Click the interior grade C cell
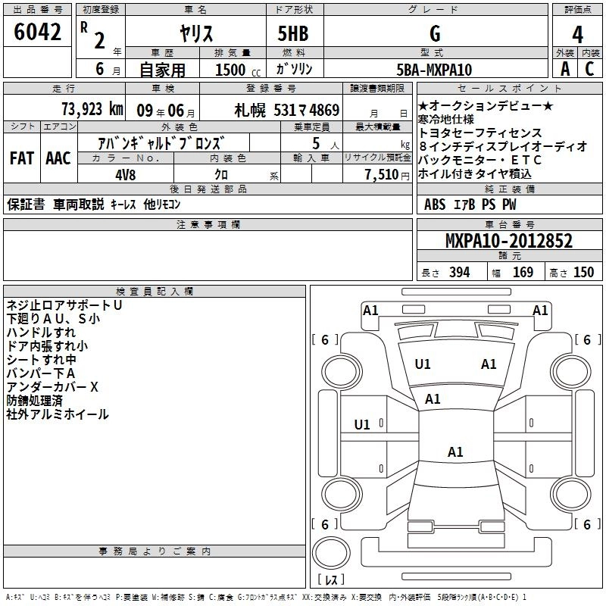The width and height of the screenshot is (606, 606). (x=590, y=69)
